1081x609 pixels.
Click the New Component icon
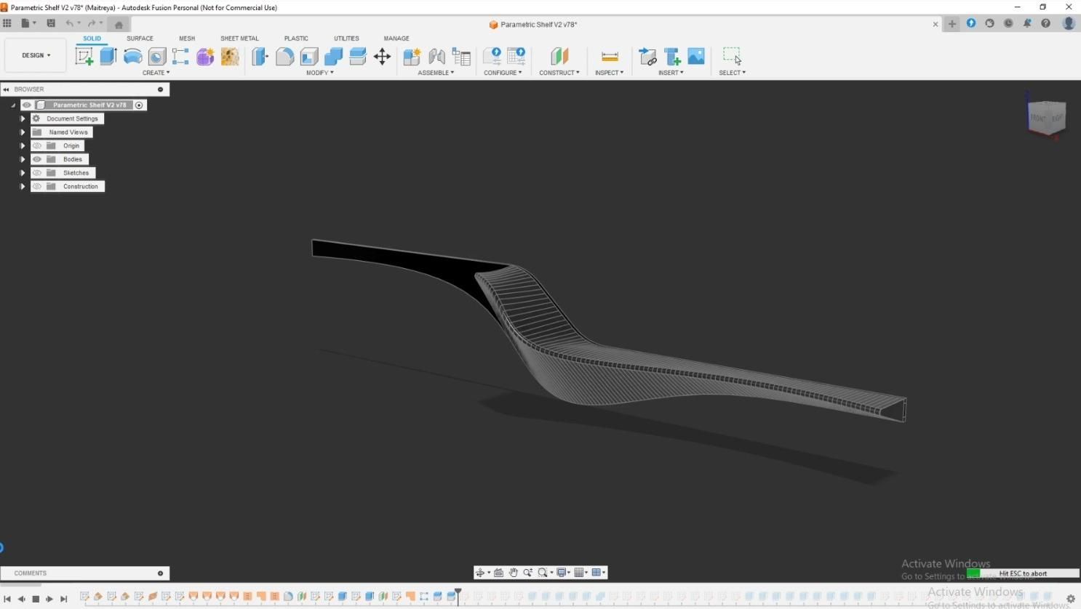point(412,57)
